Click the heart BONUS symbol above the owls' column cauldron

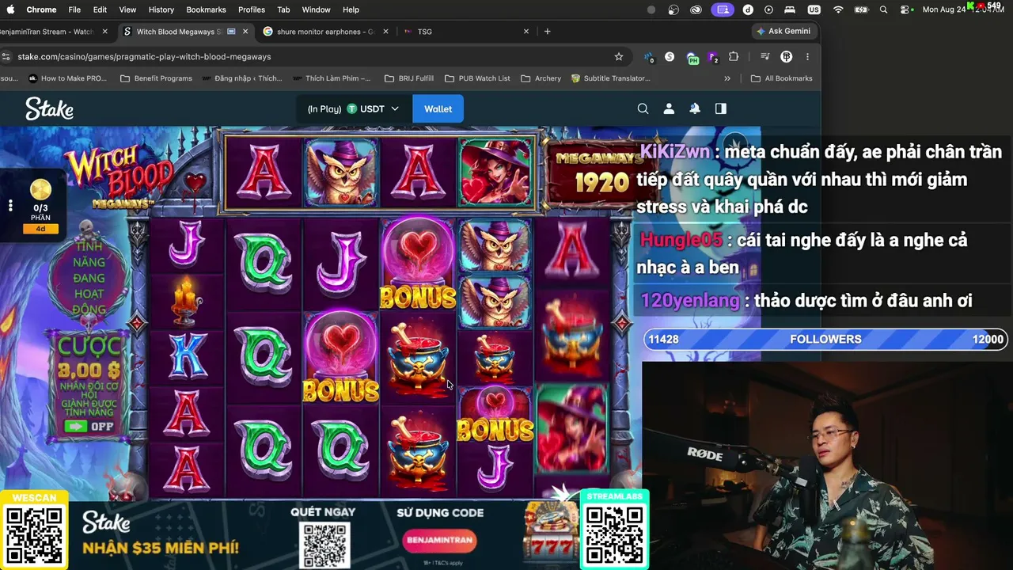[x=418, y=264]
